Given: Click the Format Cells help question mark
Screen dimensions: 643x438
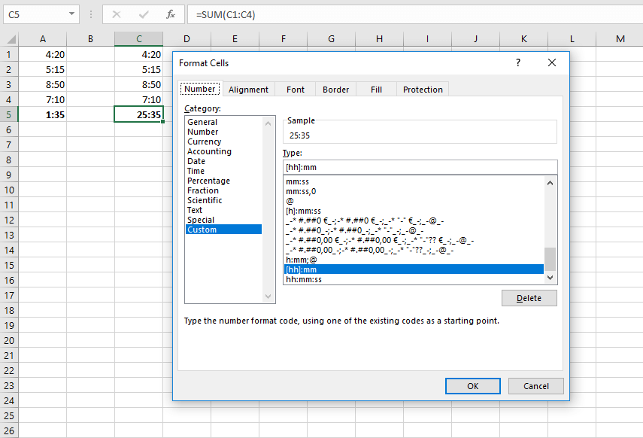Looking at the screenshot, I should pyautogui.click(x=518, y=62).
